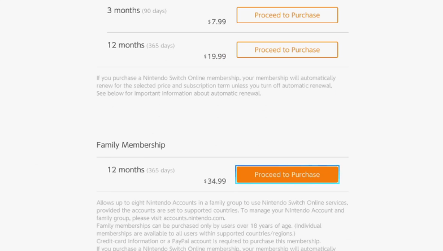
Task: Click the 'over 18 years of age' sentence
Action: click(x=195, y=226)
